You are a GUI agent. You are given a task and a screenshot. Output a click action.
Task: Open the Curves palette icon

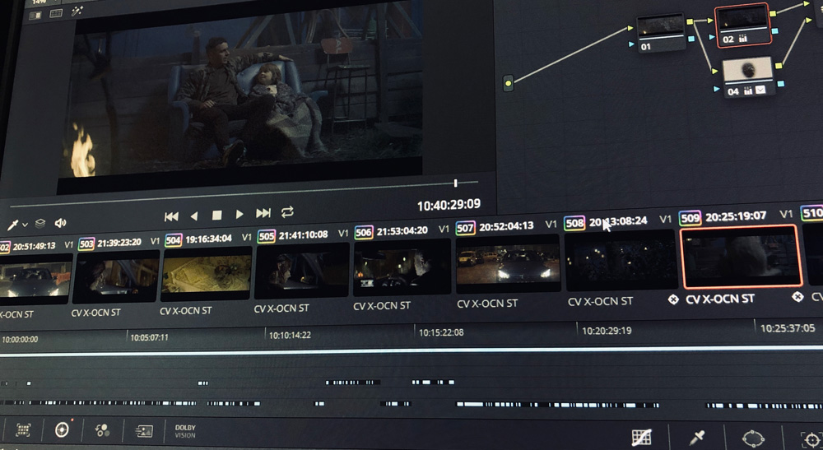click(x=641, y=437)
